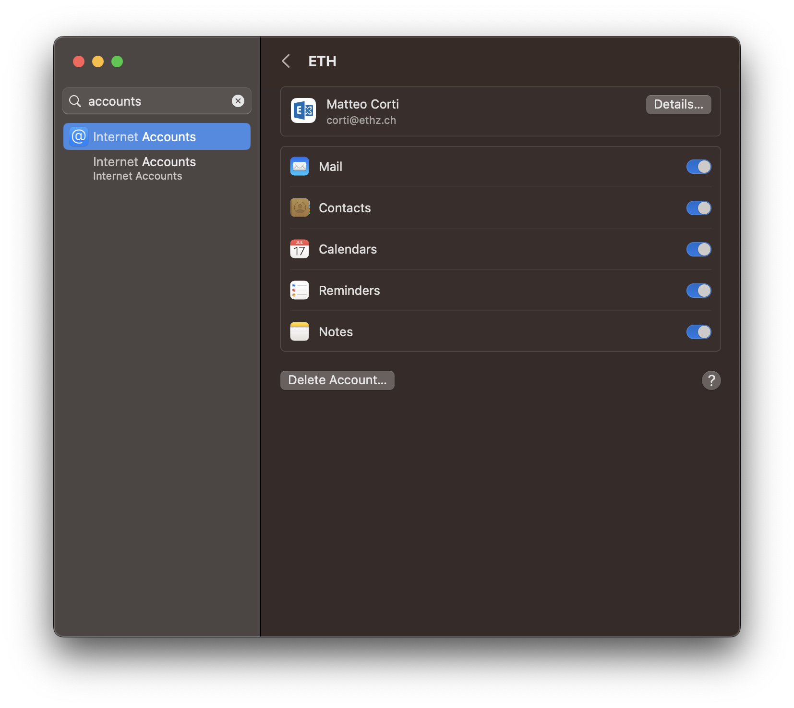Click the Delete Account… button
Image resolution: width=794 pixels, height=708 pixels.
tap(337, 380)
